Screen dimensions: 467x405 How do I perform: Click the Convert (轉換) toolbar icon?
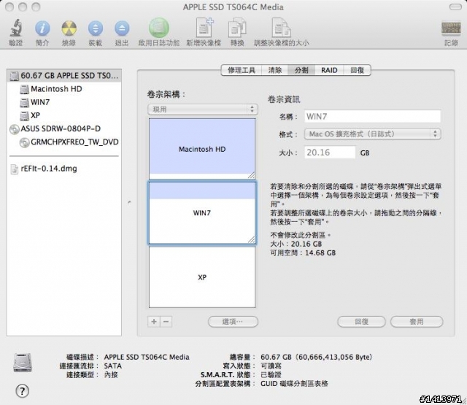(237, 28)
